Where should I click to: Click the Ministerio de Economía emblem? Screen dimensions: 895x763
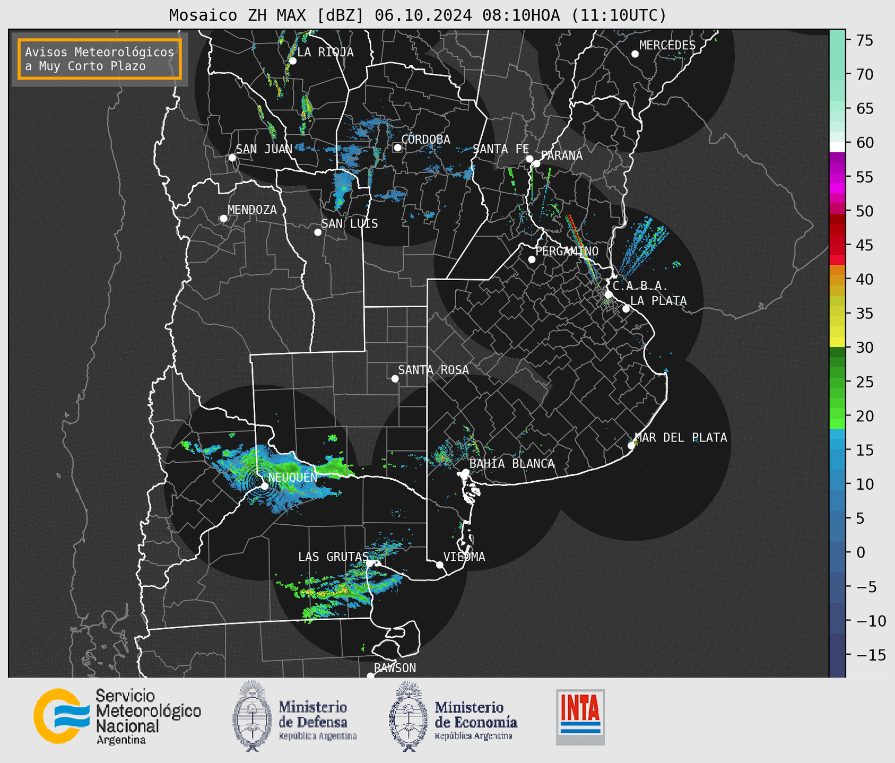click(409, 716)
